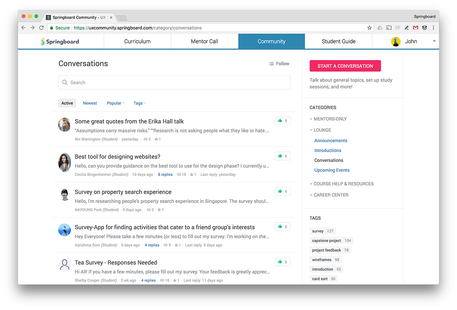457x310 pixels.
Task: Upvote the Erika Hall quotes post
Action: point(282,121)
